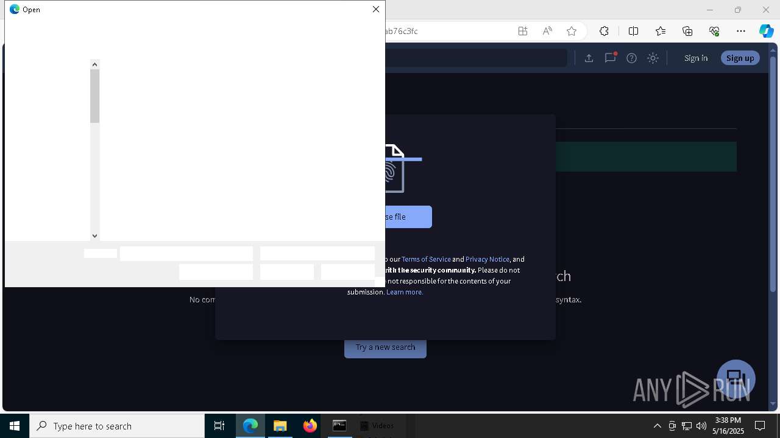Open Edge Extensions menu
Image resolution: width=780 pixels, height=438 pixels.
coord(604,31)
